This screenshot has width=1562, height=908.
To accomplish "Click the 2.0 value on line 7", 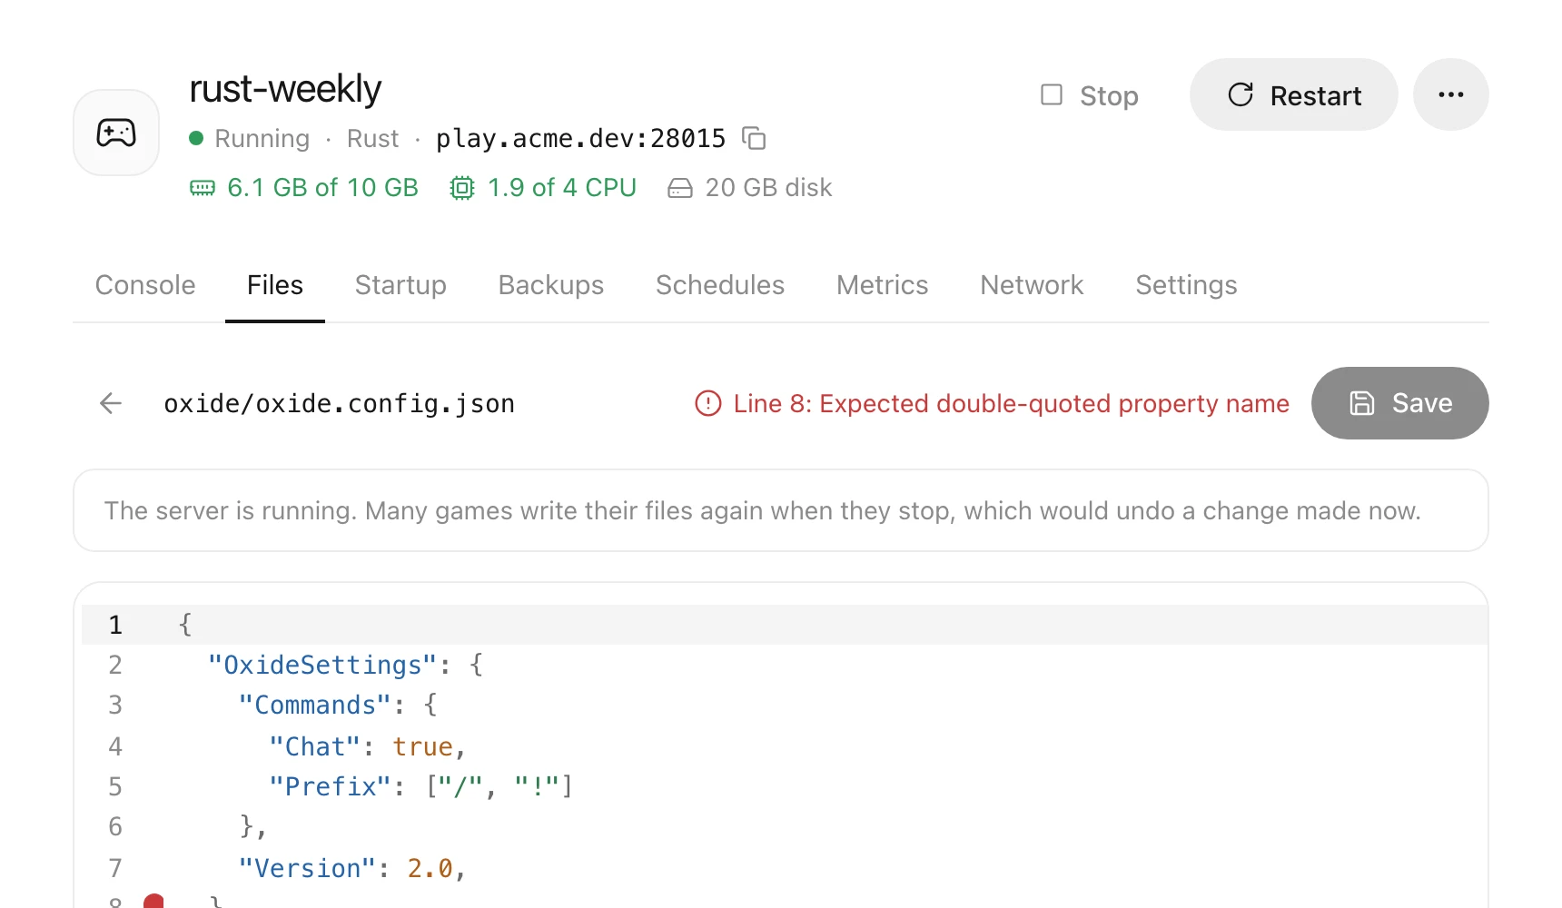I will 430,868.
